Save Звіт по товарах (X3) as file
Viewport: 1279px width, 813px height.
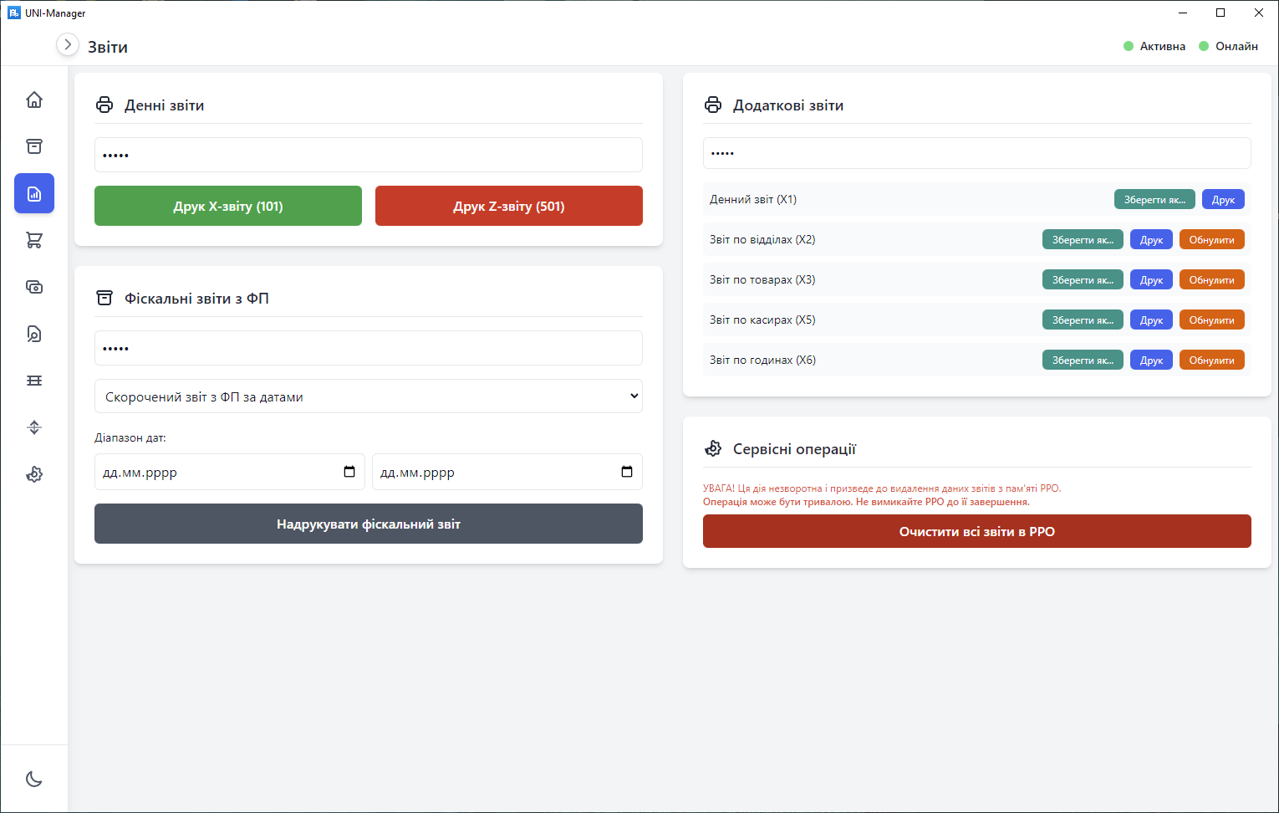pos(1083,279)
